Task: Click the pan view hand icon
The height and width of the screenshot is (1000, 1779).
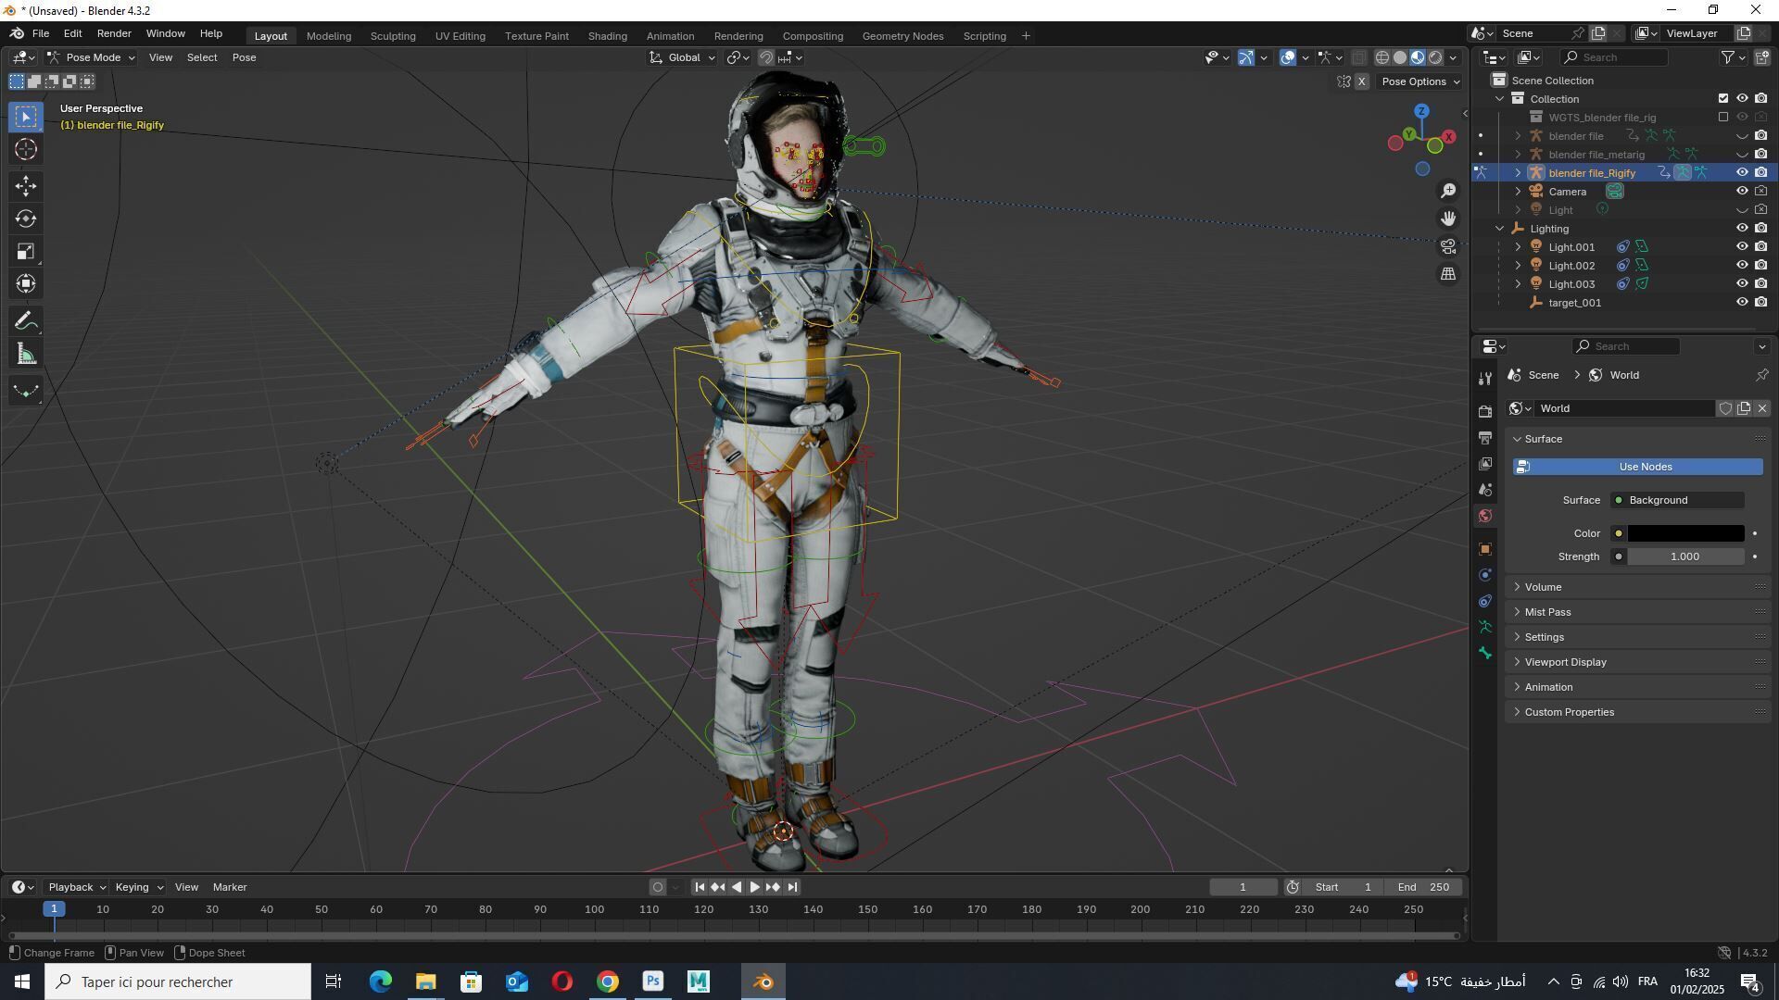Action: tap(1448, 219)
